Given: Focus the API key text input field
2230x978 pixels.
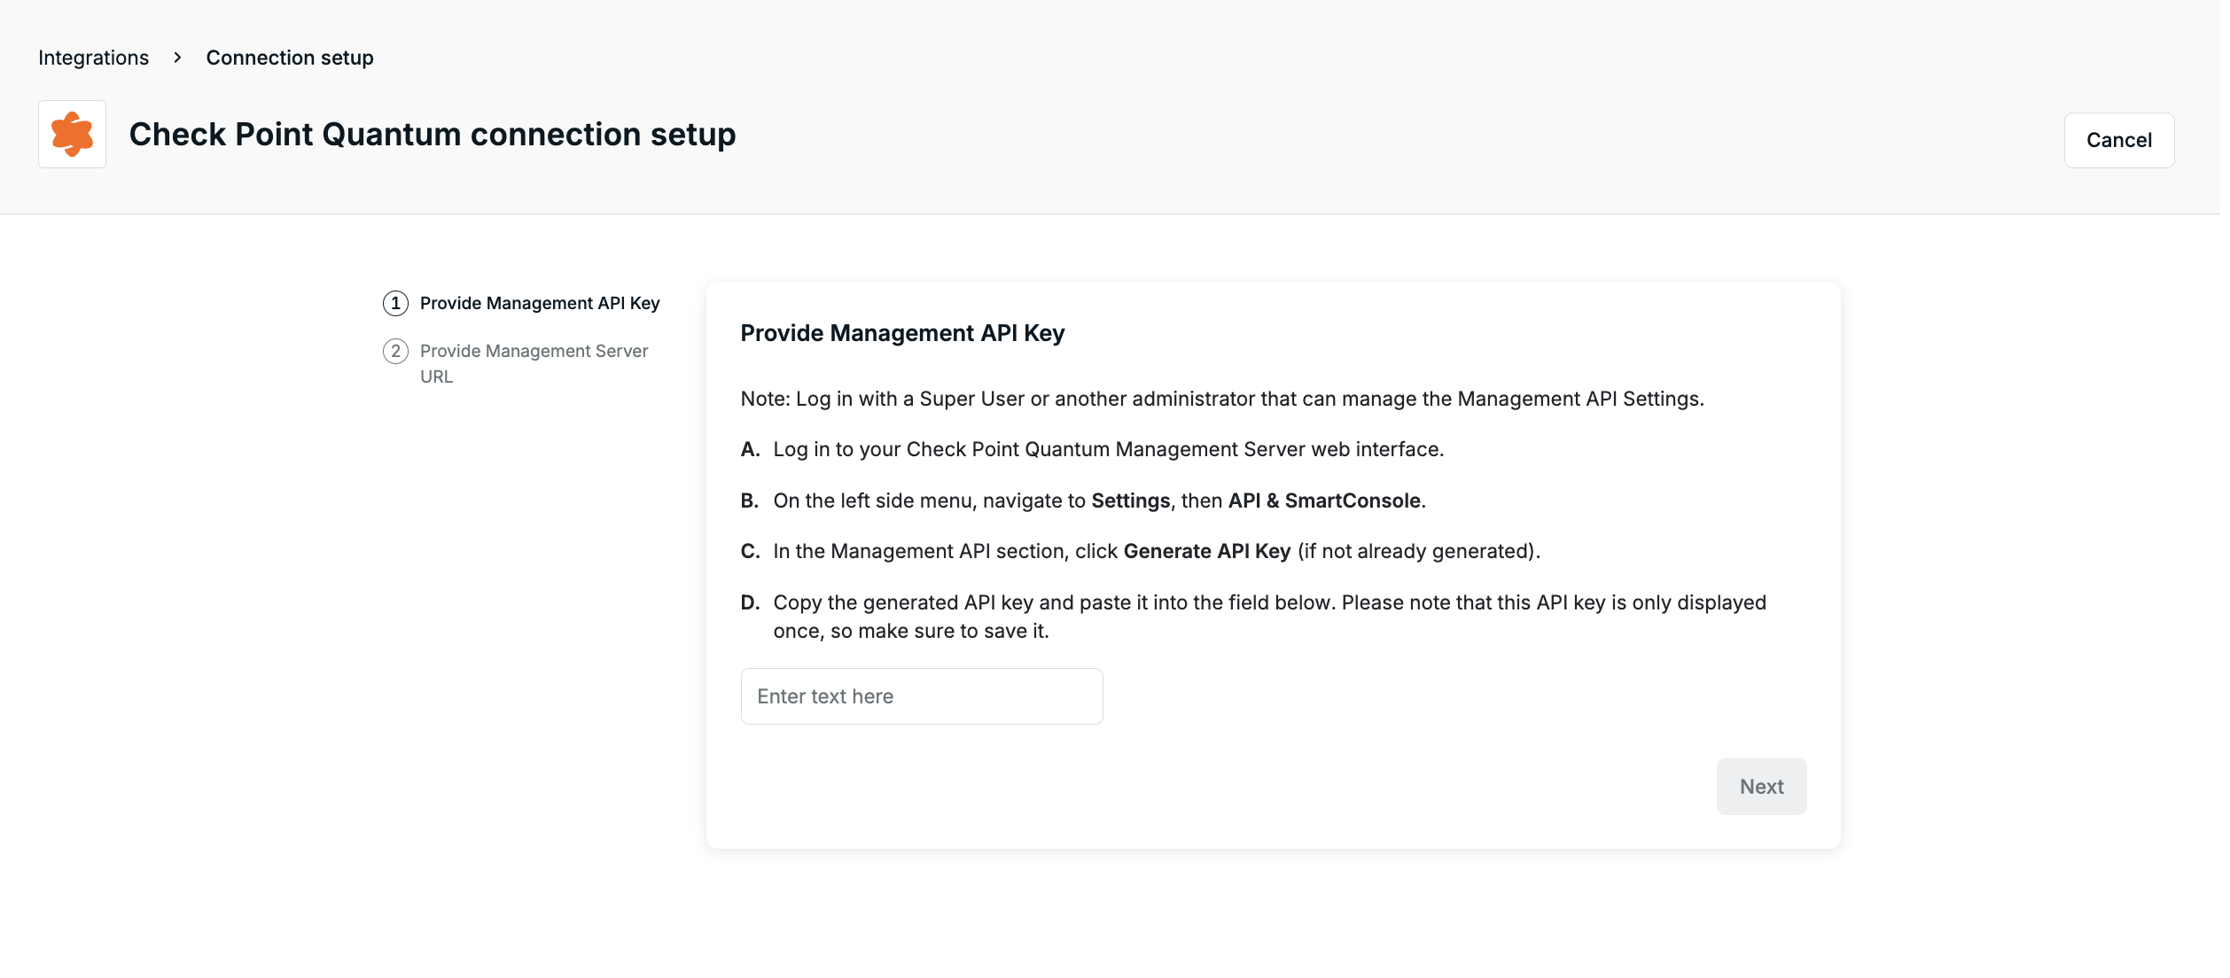Looking at the screenshot, I should click(921, 696).
